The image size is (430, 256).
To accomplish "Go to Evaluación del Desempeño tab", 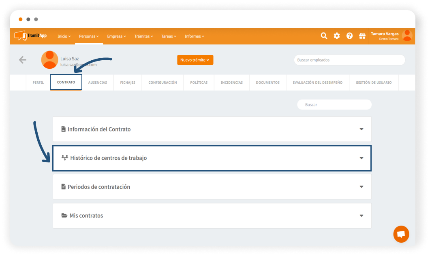I will tap(317, 83).
